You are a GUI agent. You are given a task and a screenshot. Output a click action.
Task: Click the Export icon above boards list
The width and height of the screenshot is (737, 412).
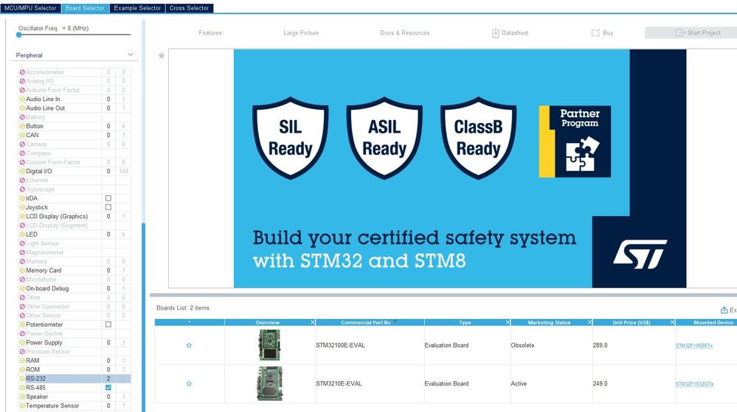[x=724, y=310]
